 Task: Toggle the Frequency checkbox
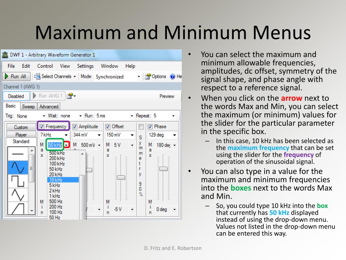coord(42,127)
